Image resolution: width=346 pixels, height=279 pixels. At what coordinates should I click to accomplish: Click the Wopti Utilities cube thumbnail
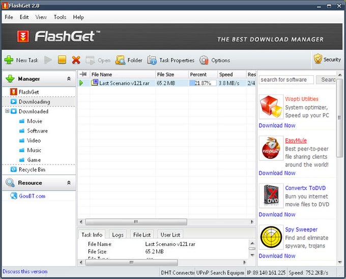click(x=271, y=107)
